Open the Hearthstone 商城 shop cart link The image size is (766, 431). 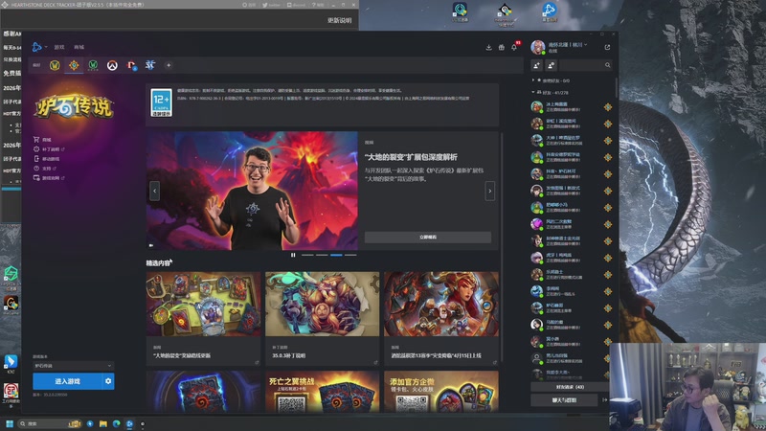(42, 140)
